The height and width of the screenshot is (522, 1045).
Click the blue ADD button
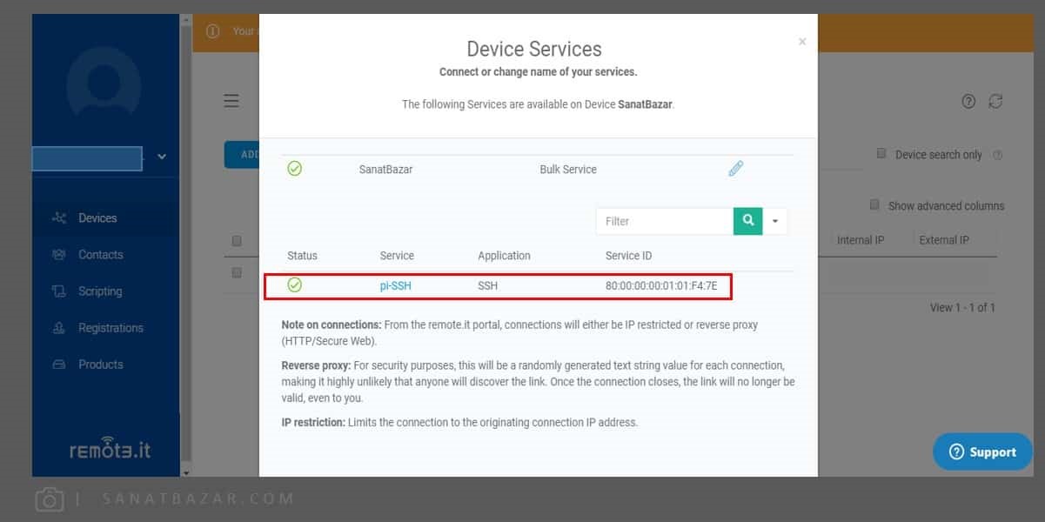(242, 154)
